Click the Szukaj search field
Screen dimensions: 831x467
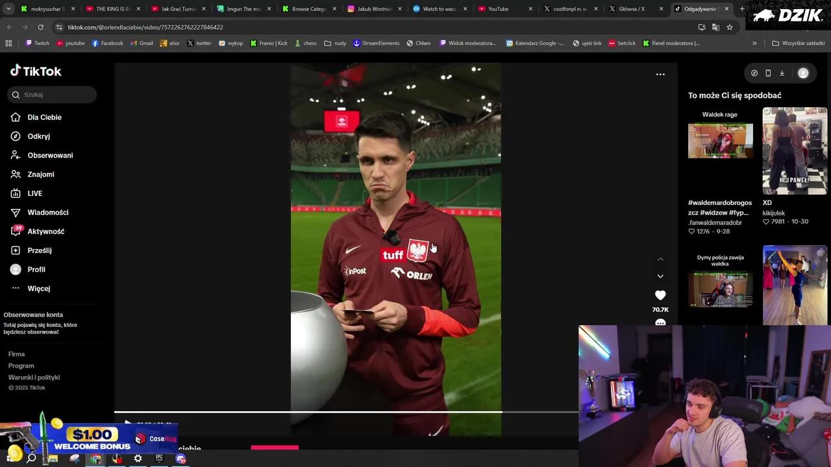[52, 95]
